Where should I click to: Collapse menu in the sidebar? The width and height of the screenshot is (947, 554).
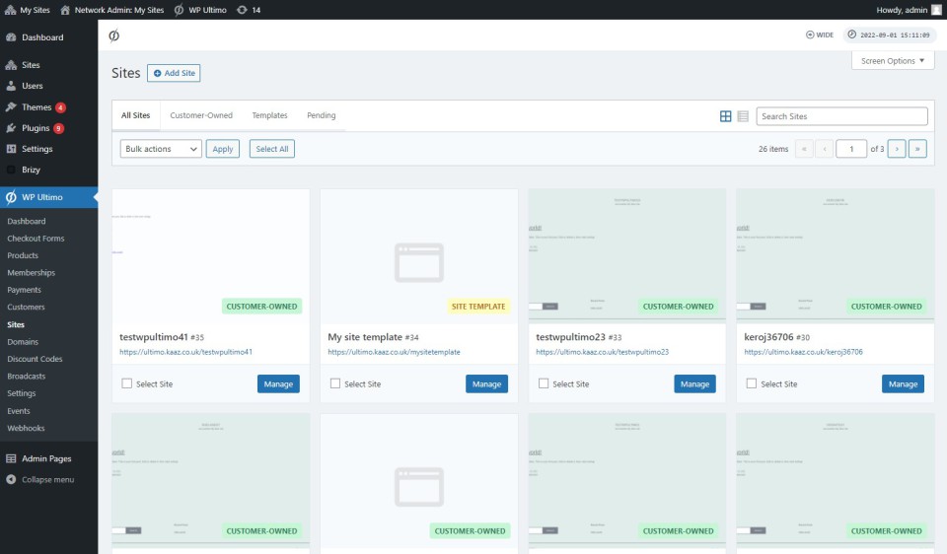pyautogui.click(x=47, y=480)
